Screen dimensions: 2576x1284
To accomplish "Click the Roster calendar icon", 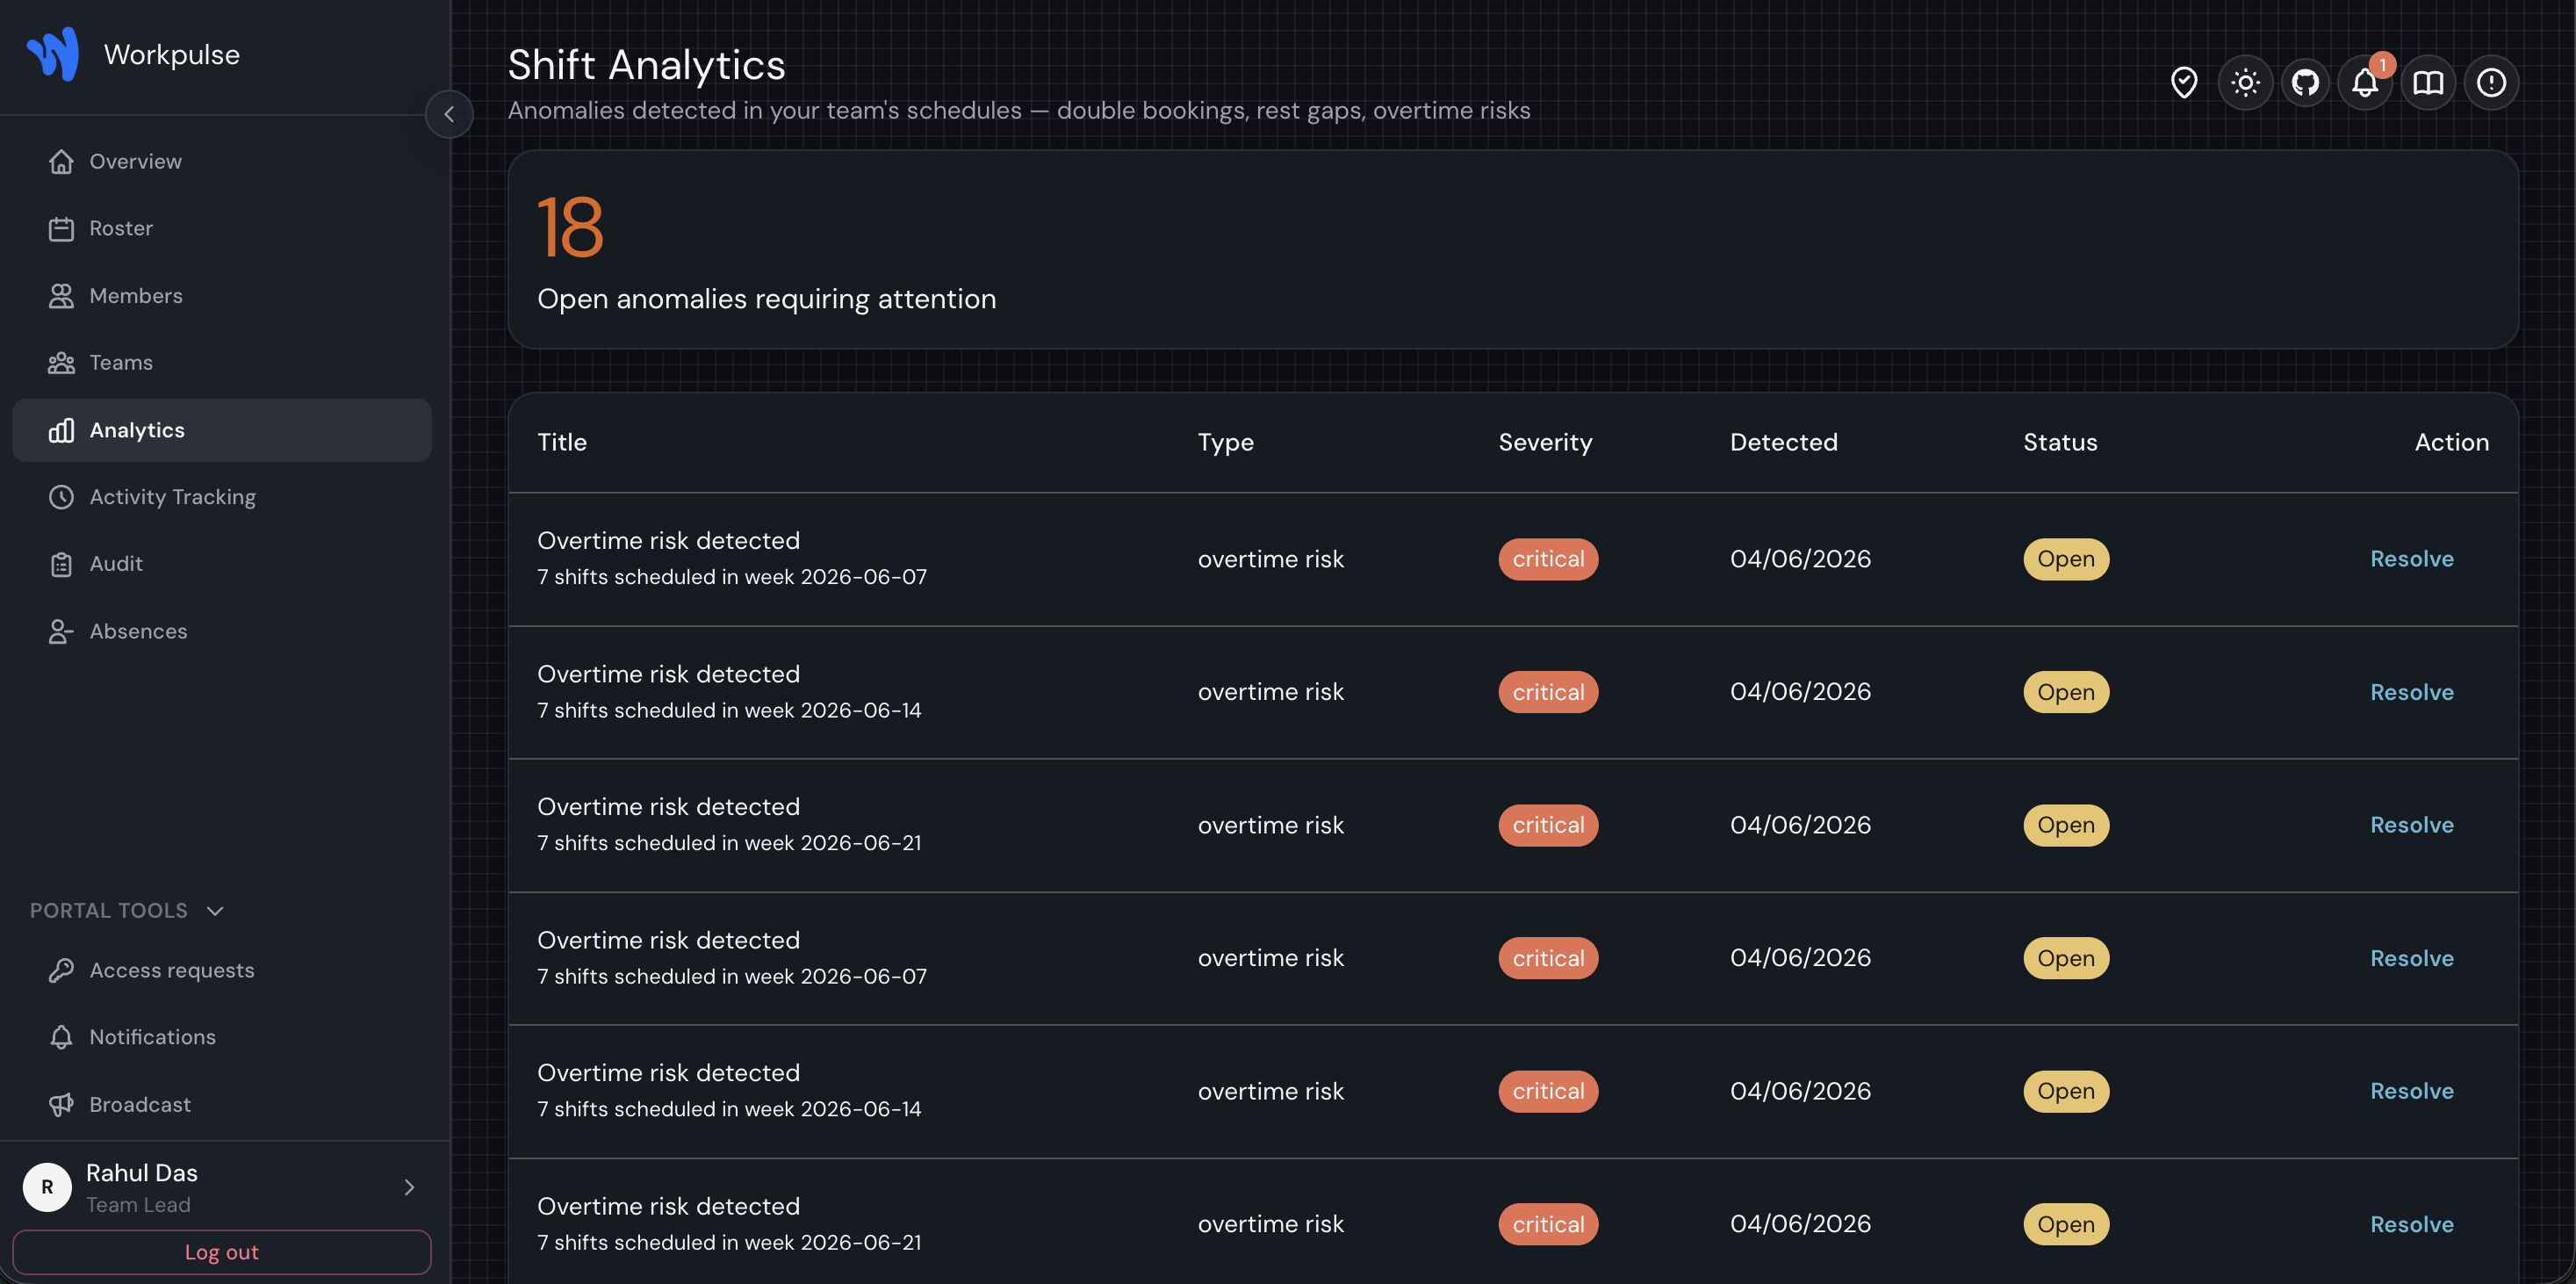I will click(61, 229).
